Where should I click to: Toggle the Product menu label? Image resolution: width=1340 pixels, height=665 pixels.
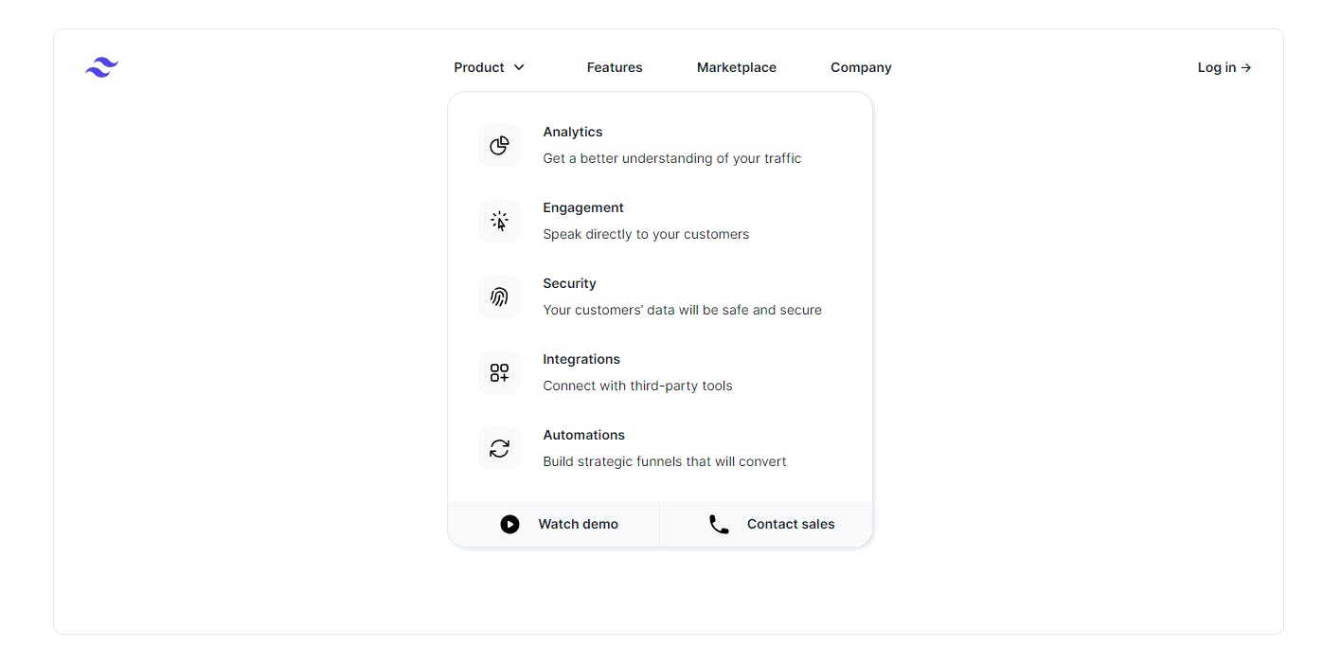(479, 67)
